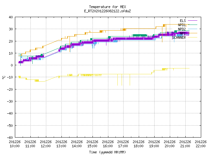Click the x-axis time label '17:00'
This screenshot has height=155, width=207.
123,146
